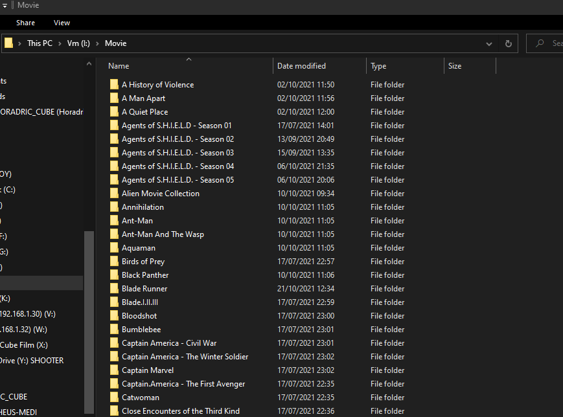
Task: Select the highlighted current drive row
Action: pos(41,283)
